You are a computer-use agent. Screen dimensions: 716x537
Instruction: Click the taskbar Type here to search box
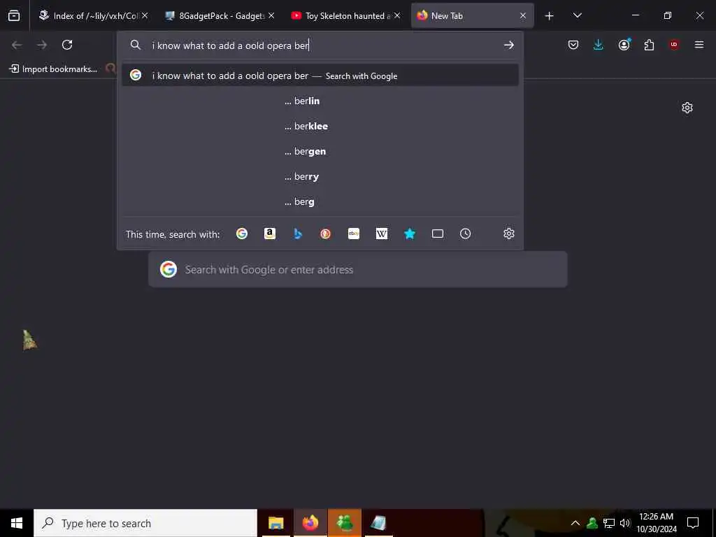coord(145,523)
